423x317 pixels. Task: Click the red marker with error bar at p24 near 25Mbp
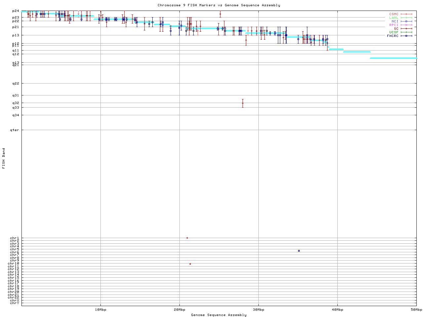[220, 14]
